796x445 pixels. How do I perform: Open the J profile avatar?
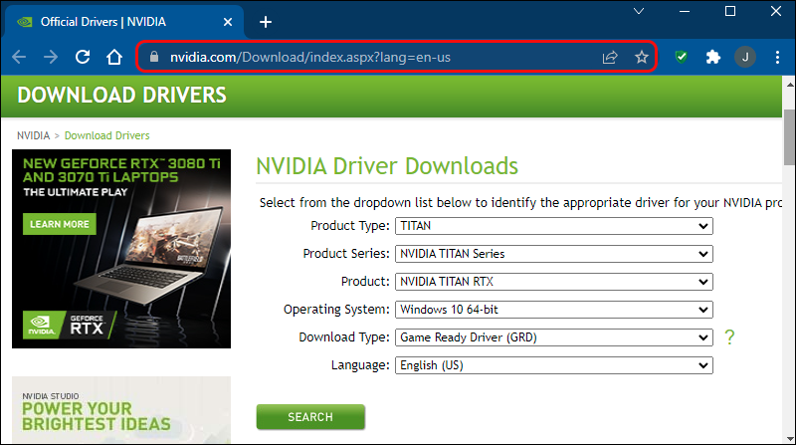coord(745,57)
